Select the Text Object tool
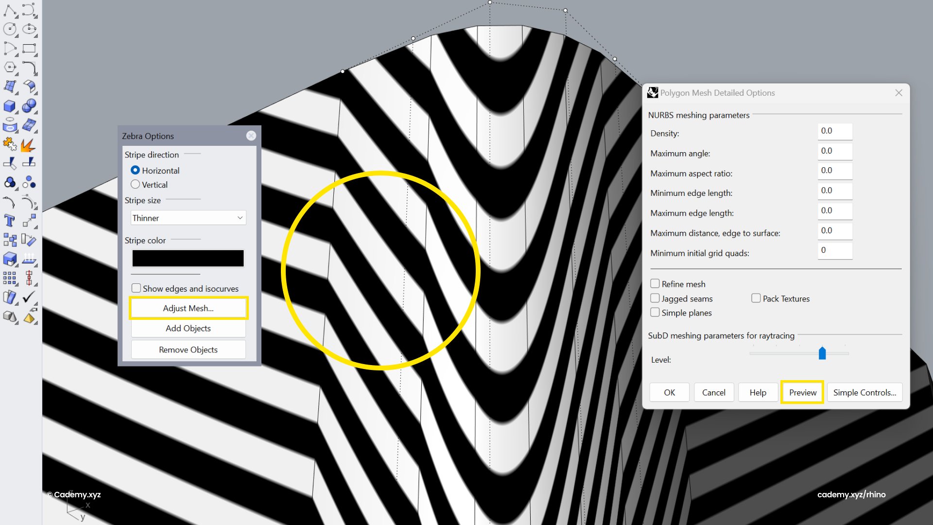The height and width of the screenshot is (525, 933). tap(10, 221)
